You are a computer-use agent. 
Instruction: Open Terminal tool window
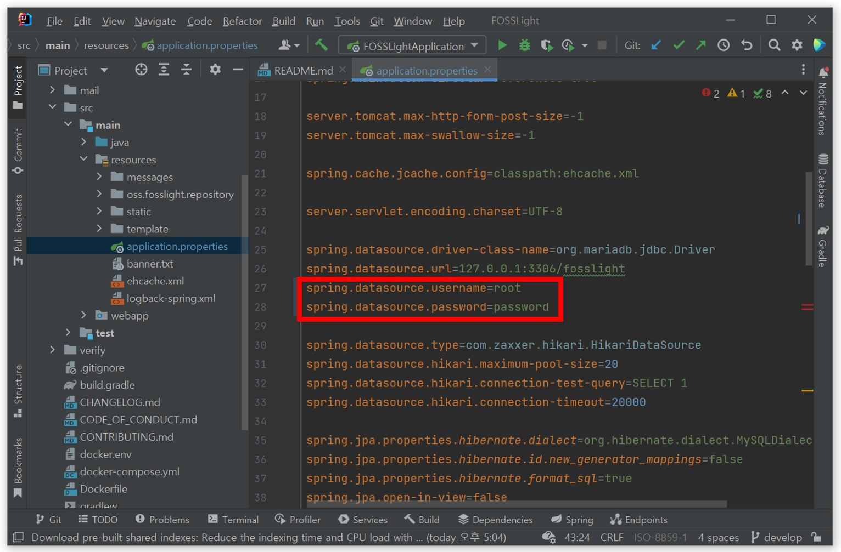coord(233,520)
